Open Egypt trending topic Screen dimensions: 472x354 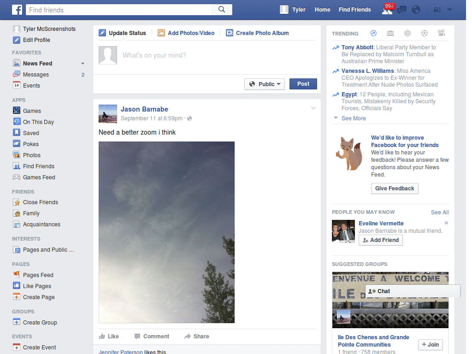(x=349, y=94)
